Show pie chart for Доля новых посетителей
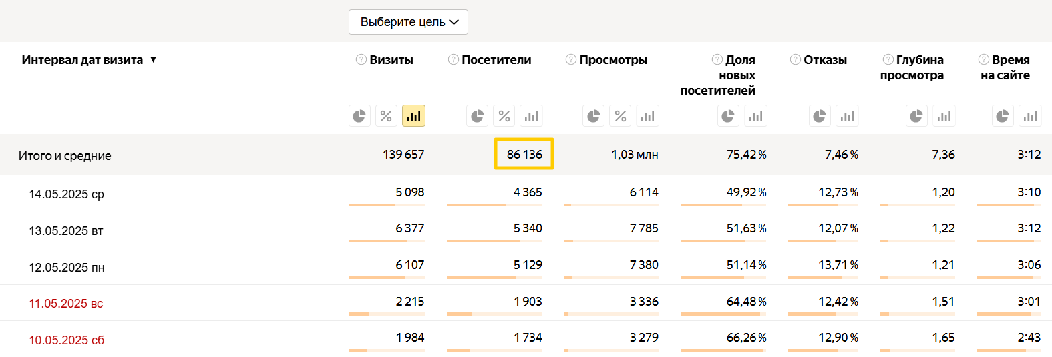This screenshot has width=1052, height=357. [x=728, y=116]
